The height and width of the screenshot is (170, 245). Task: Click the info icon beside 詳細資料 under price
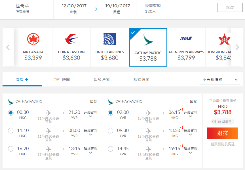click(214, 122)
